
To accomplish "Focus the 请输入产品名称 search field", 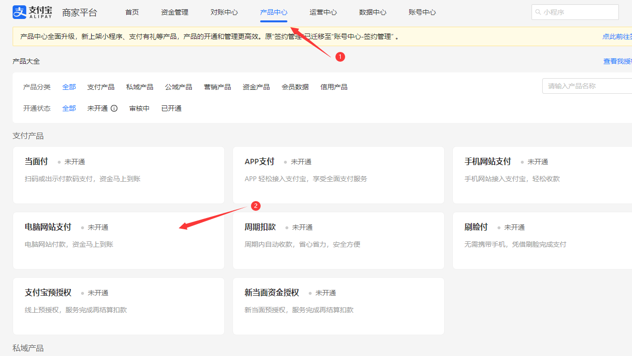I will coord(586,86).
